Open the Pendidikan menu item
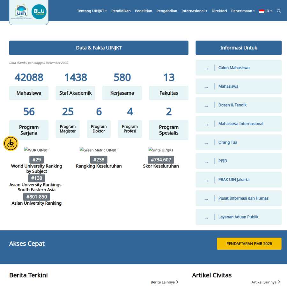This screenshot has height=287, width=287. coord(121,11)
